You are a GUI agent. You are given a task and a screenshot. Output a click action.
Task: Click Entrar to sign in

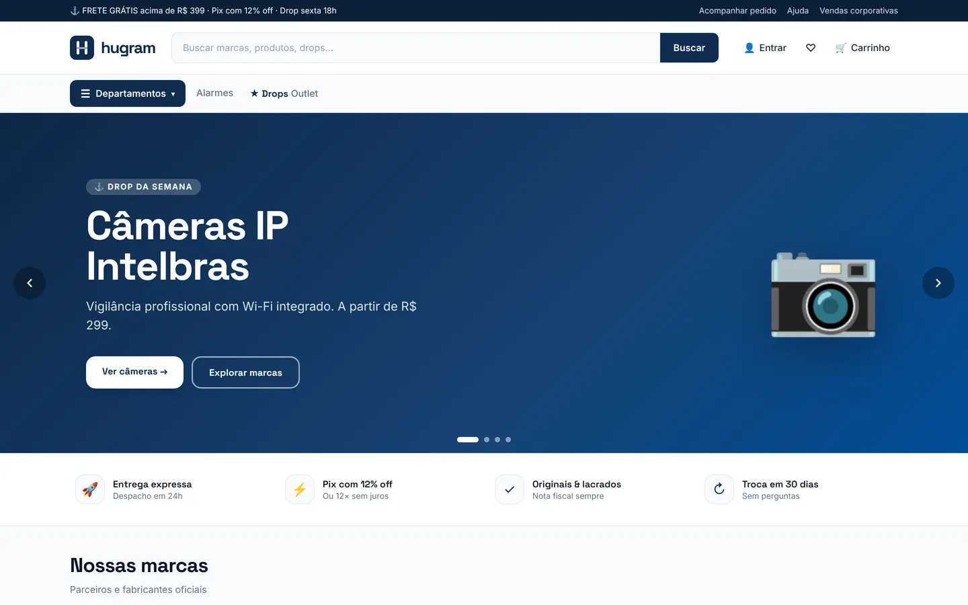pos(765,48)
